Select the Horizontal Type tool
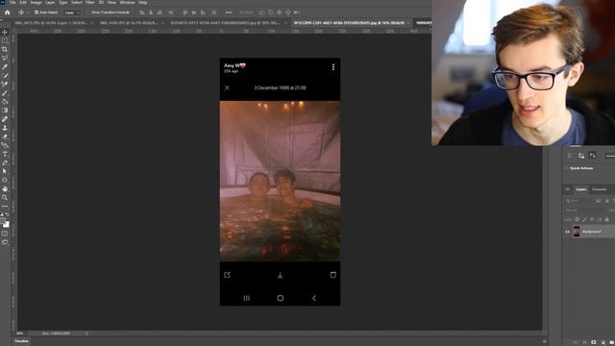Image resolution: width=615 pixels, height=346 pixels. coord(5,154)
